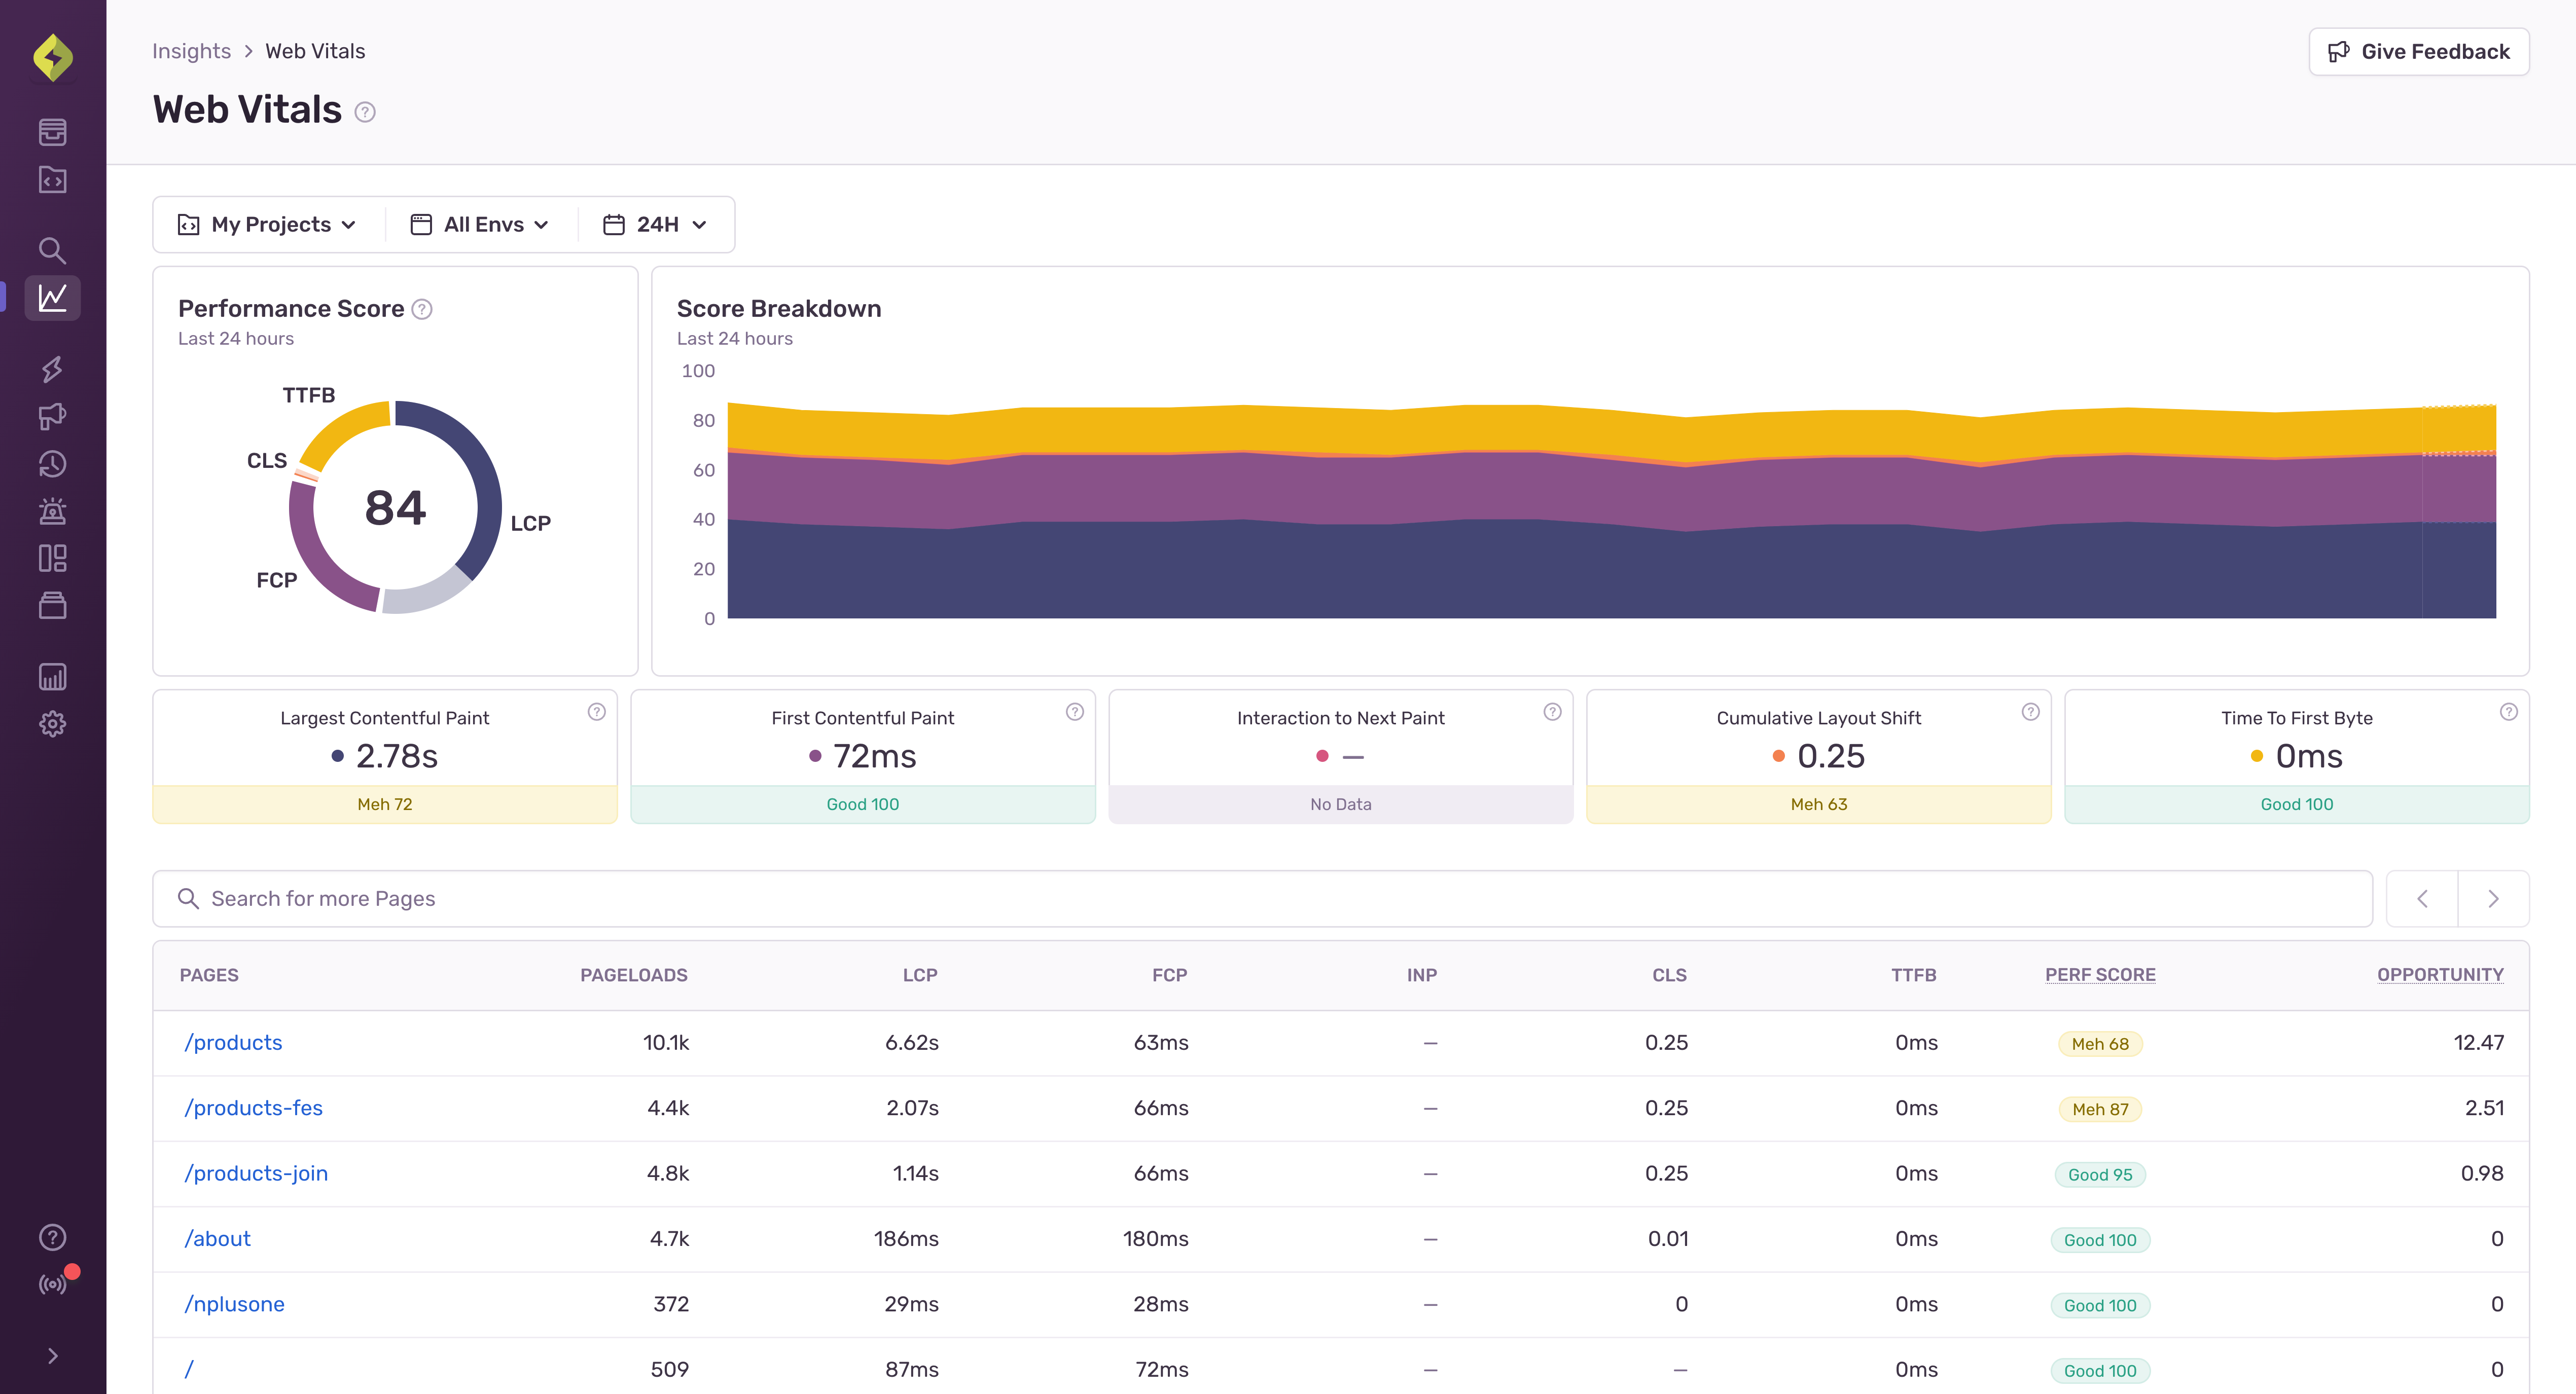
Task: Open the /products page link
Action: (x=233, y=1043)
